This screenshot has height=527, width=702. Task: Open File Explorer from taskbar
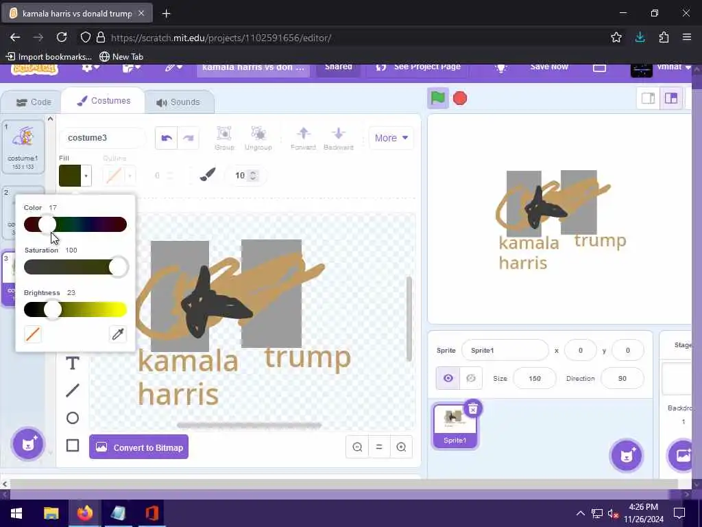51,513
